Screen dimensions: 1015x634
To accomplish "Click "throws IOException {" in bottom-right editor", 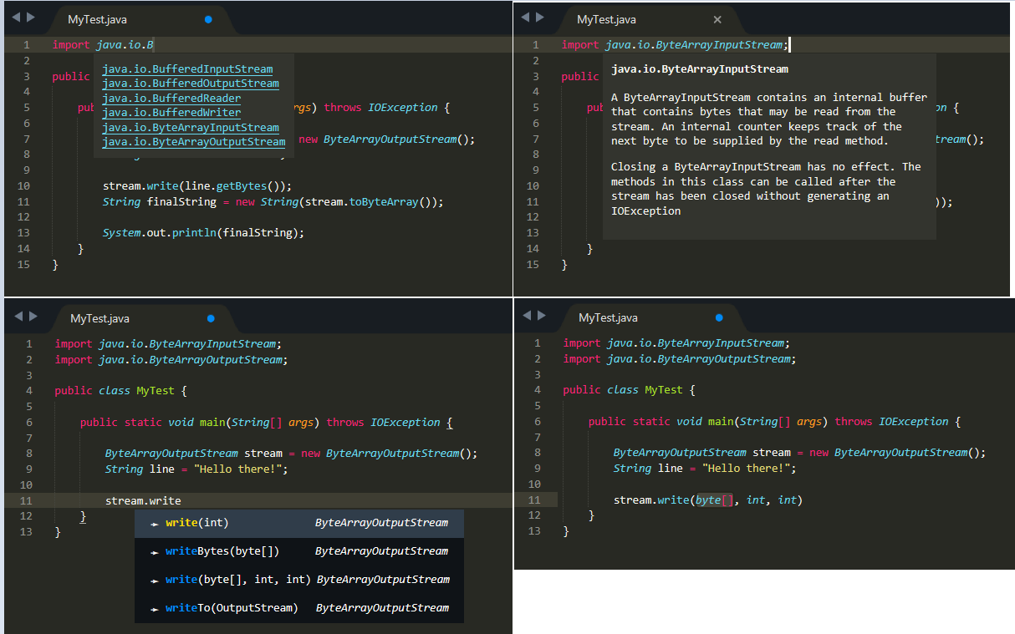I will pyautogui.click(x=898, y=422).
